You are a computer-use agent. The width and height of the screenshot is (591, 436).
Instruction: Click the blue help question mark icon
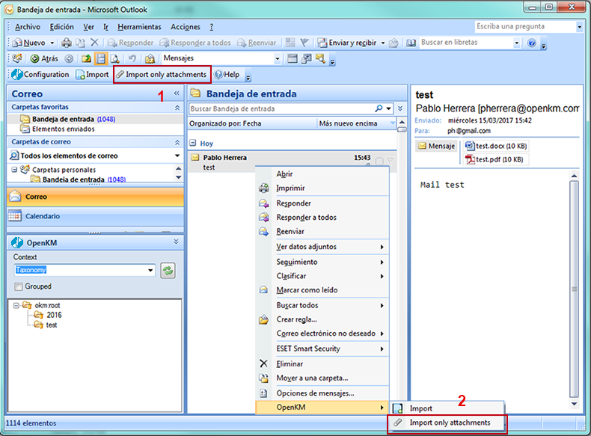coord(531,43)
